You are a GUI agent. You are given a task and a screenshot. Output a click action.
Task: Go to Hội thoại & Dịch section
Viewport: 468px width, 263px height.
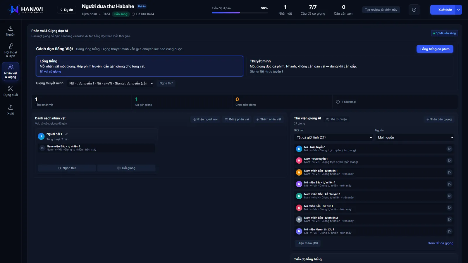[x=11, y=50]
